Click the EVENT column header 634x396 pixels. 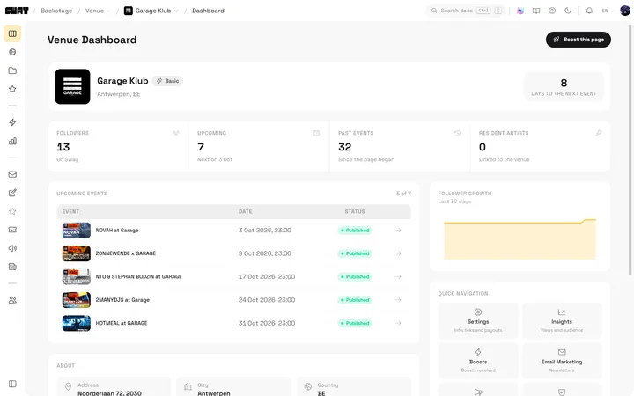70,212
